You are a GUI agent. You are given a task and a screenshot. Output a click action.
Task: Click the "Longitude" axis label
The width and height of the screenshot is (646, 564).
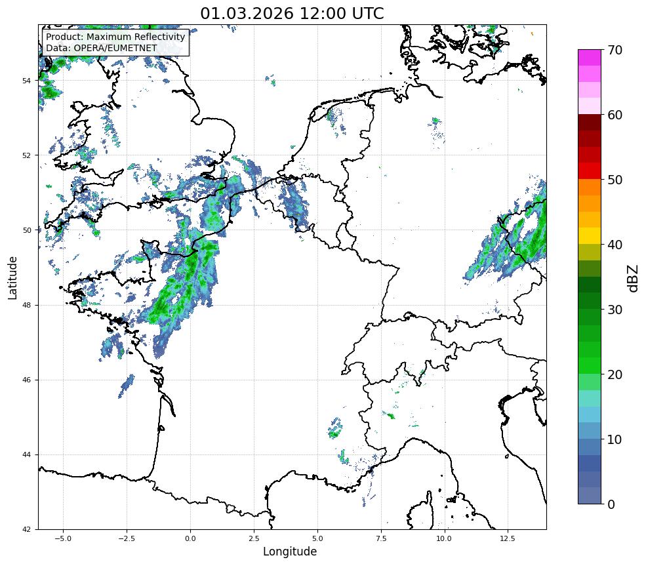pyautogui.click(x=290, y=552)
